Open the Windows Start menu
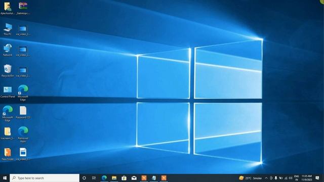 point(5,178)
